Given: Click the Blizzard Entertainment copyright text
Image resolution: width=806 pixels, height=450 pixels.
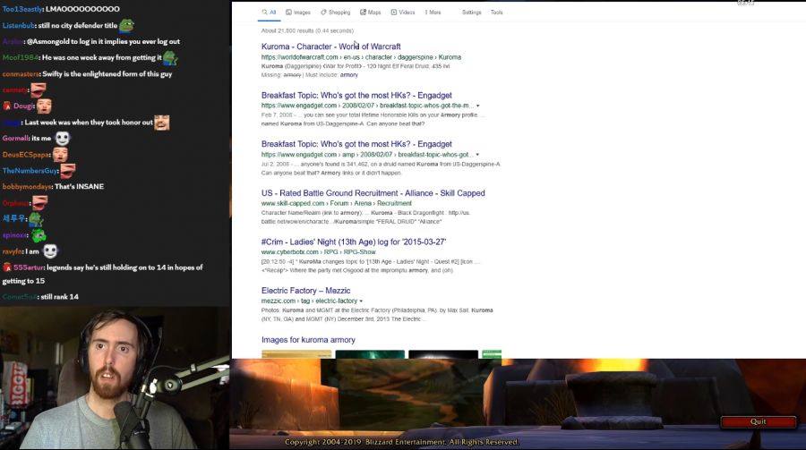Looking at the screenshot, I should [402, 442].
